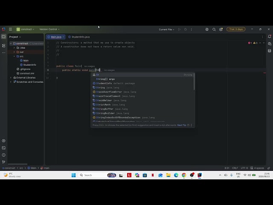Screen dimensions: 273x205
Task: Click line:column 8:31 indicator
Action: pyautogui.click(x=227, y=168)
